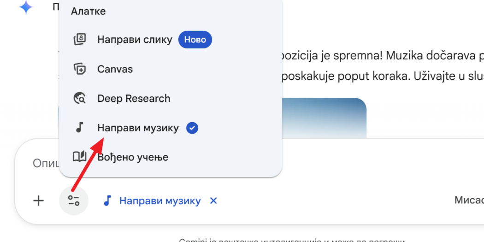Click the blue Направи музику chip label
484x242 pixels.
pyautogui.click(x=160, y=201)
